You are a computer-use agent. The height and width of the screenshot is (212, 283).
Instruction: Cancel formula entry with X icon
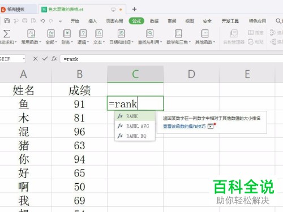[35, 59]
